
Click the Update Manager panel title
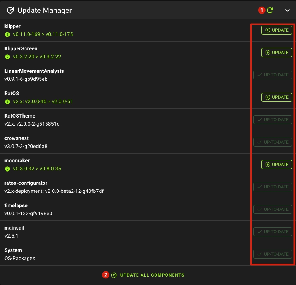click(x=44, y=11)
